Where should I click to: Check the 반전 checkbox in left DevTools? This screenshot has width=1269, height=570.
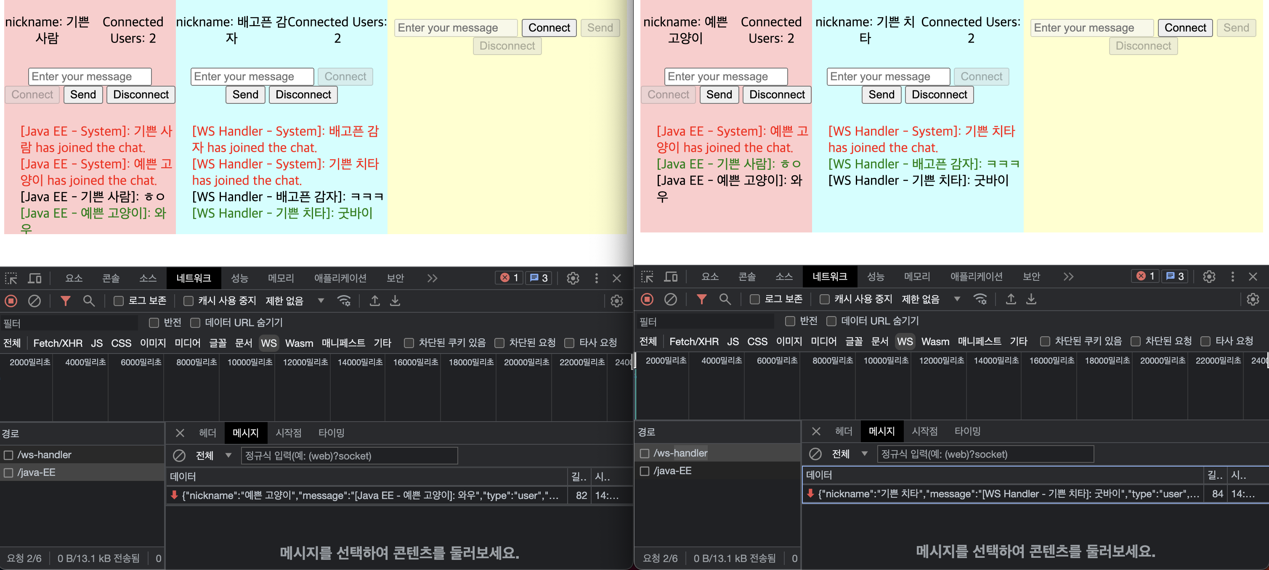[x=154, y=322]
